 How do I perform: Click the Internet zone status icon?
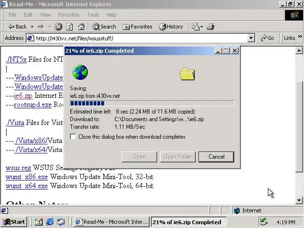pos(237,210)
